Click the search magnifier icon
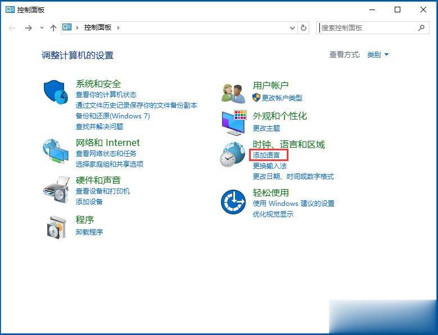This screenshot has width=438, height=335. (421, 27)
